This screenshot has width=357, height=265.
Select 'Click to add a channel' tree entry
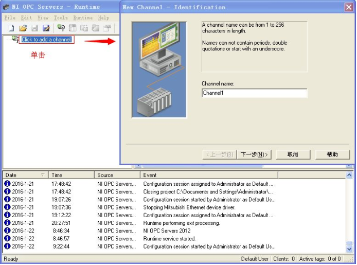click(x=46, y=40)
